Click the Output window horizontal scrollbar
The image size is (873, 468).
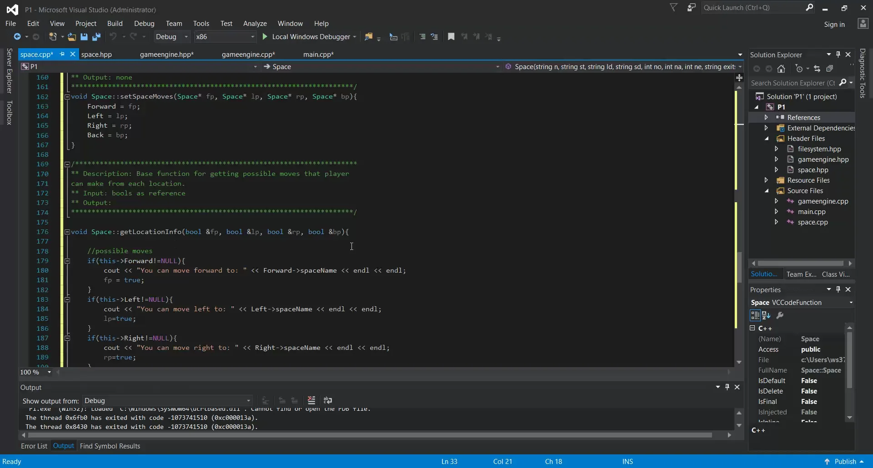coord(370,435)
